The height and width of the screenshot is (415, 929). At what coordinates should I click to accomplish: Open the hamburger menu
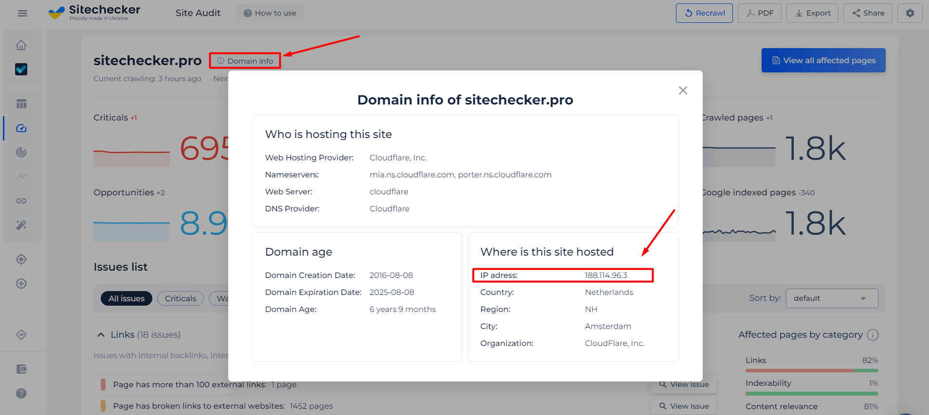click(x=22, y=13)
